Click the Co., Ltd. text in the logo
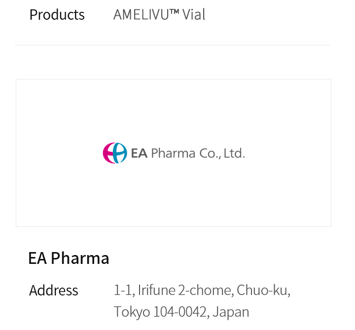 [222, 153]
